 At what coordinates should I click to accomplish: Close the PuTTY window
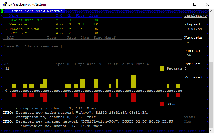click(207, 4)
